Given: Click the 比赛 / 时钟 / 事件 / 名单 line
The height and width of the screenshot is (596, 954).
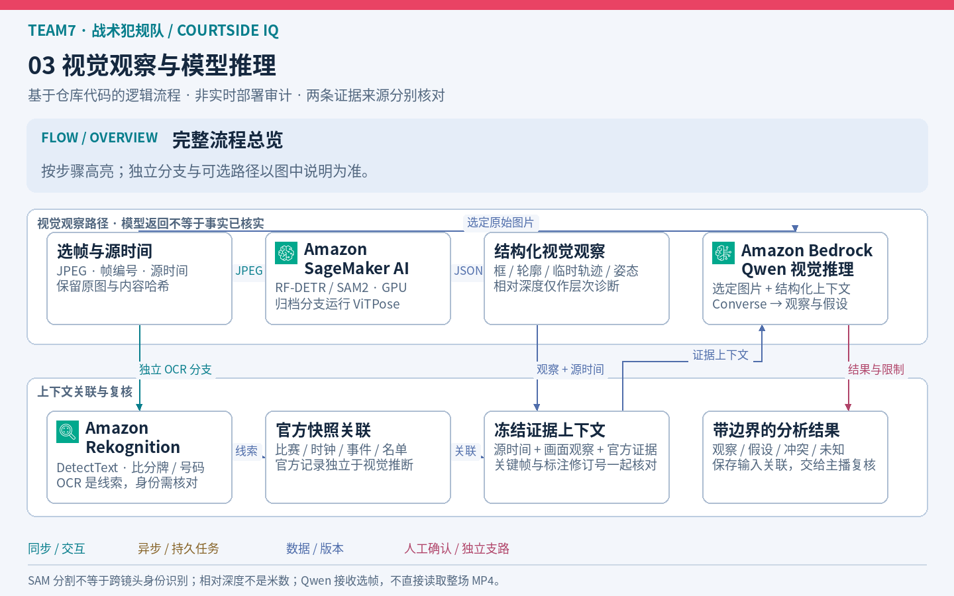Looking at the screenshot, I should click(x=341, y=450).
